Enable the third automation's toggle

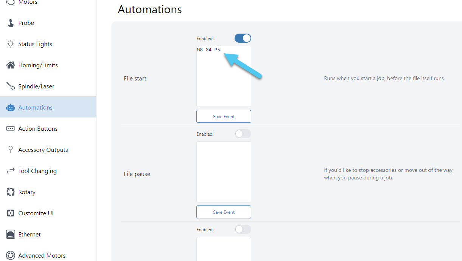point(243,229)
